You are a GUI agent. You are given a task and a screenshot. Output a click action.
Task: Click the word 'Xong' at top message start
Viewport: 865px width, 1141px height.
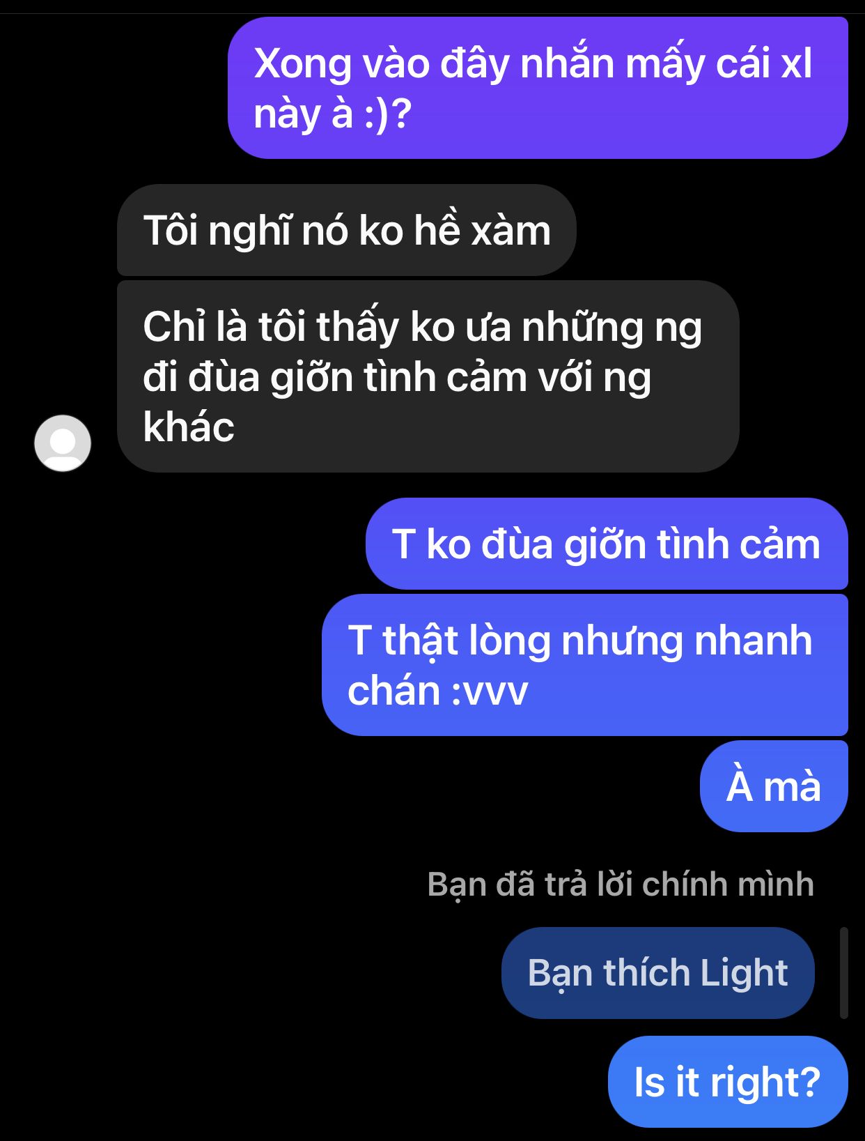coord(303,64)
